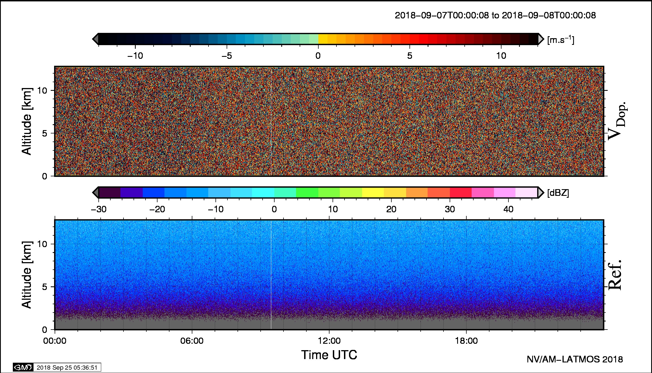The width and height of the screenshot is (652, 373).
Task: Click the [m.s-1] unit label
Action: point(561,40)
